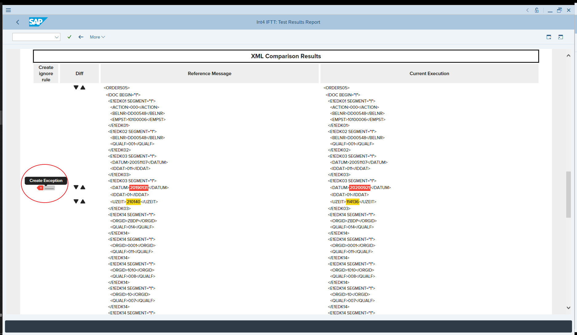Click the left arrow Back icon

click(x=81, y=37)
